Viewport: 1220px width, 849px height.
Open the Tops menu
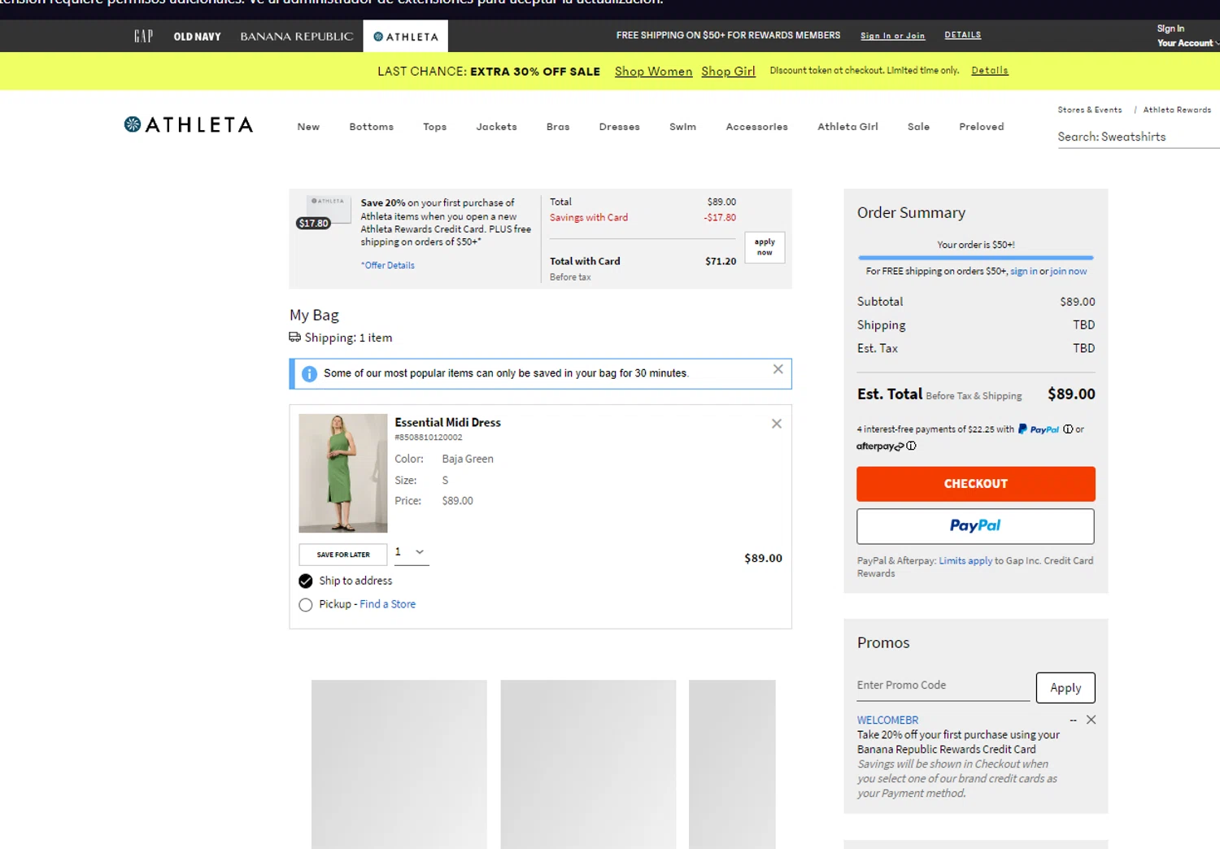[x=435, y=127]
